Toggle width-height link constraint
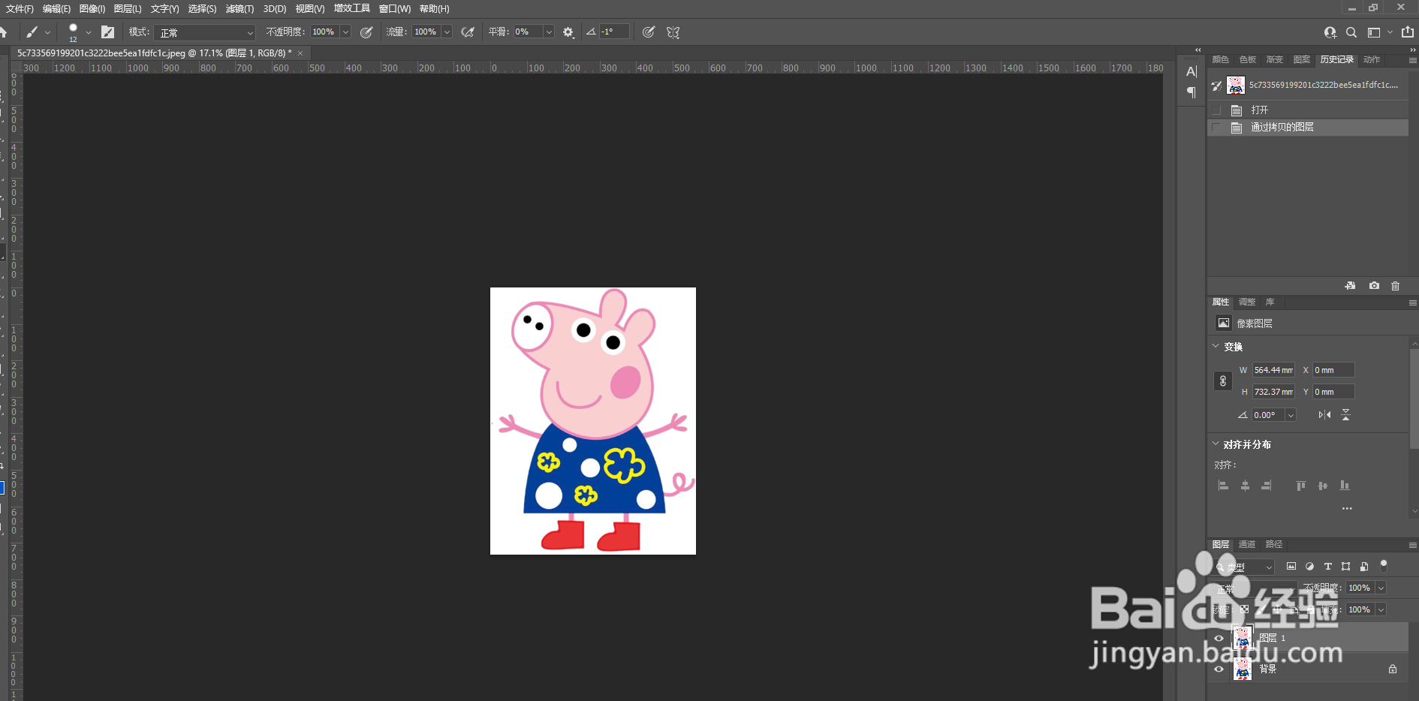 click(x=1222, y=381)
